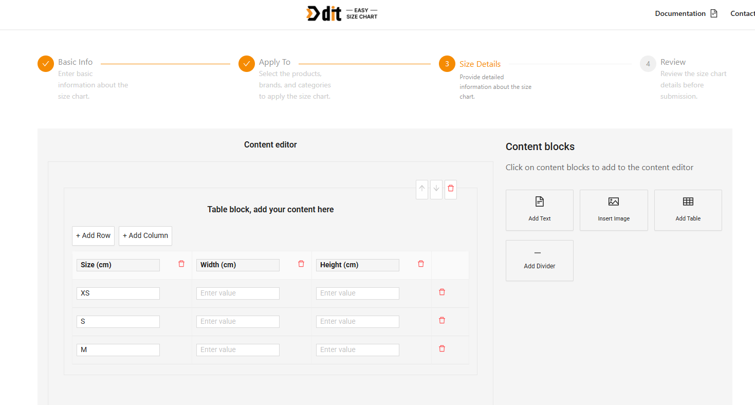Viewport: 755px width, 405px height.
Task: Edit the Height (cm) column header field
Action: point(357,265)
